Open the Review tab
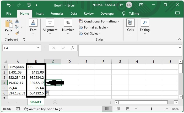184x113 pixels. tap(89, 14)
